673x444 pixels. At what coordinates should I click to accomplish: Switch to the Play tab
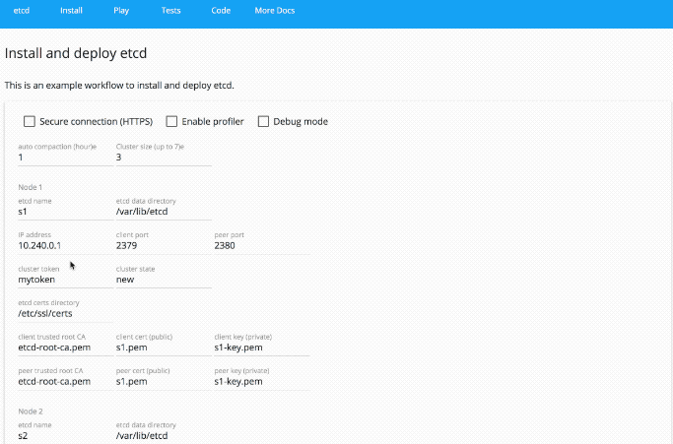click(x=121, y=11)
